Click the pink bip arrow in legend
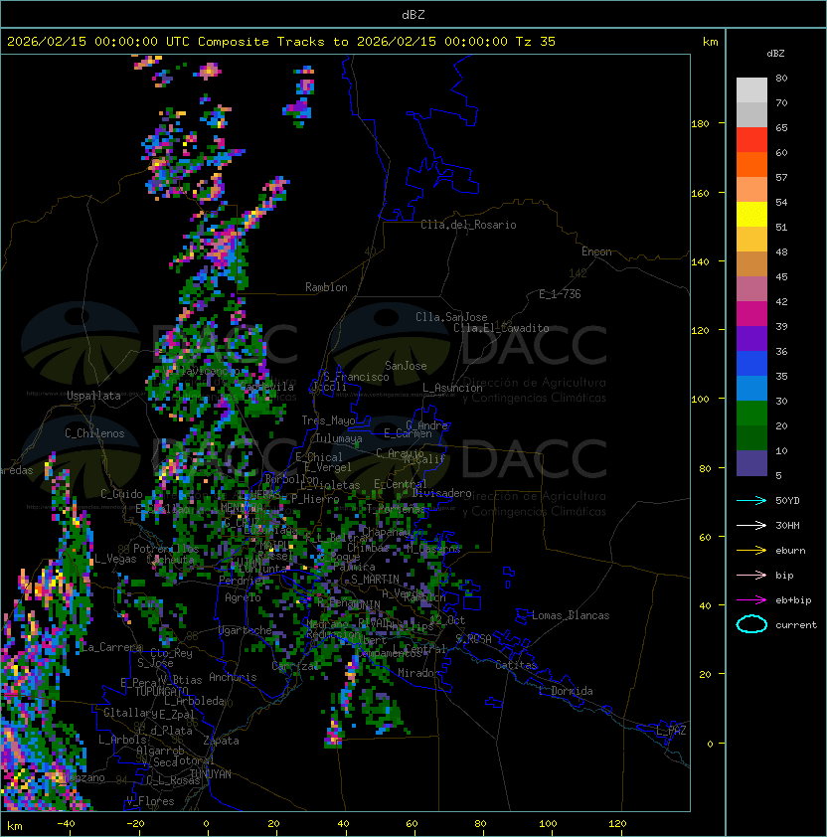 point(751,575)
